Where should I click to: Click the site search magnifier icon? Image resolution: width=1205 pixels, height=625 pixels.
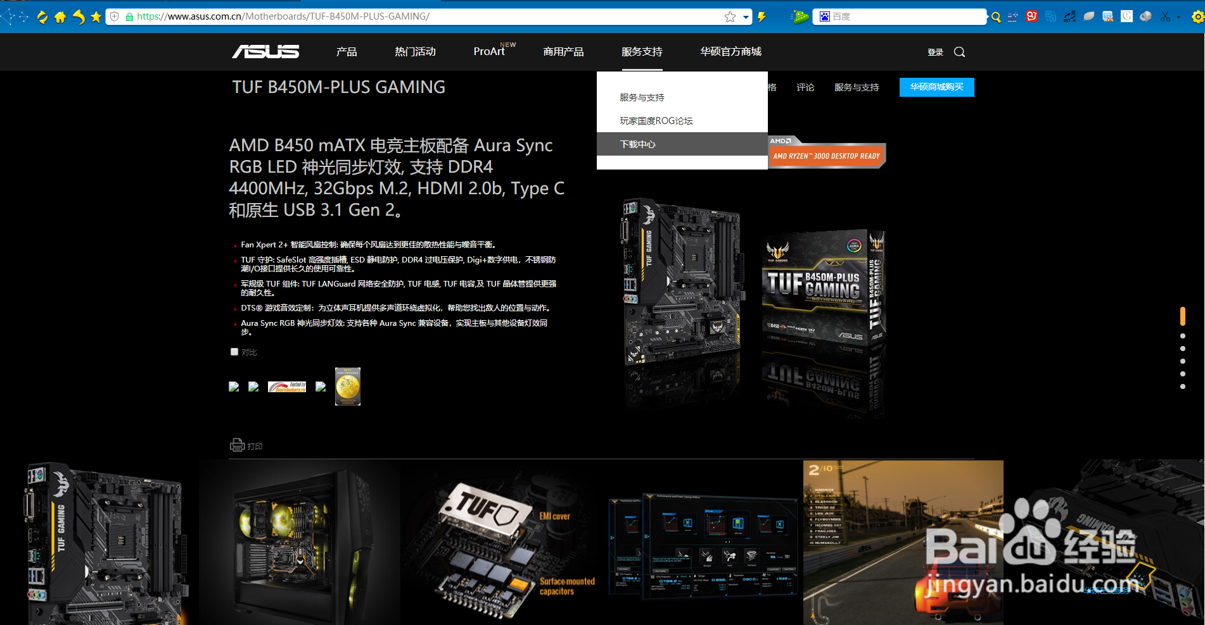coord(959,52)
